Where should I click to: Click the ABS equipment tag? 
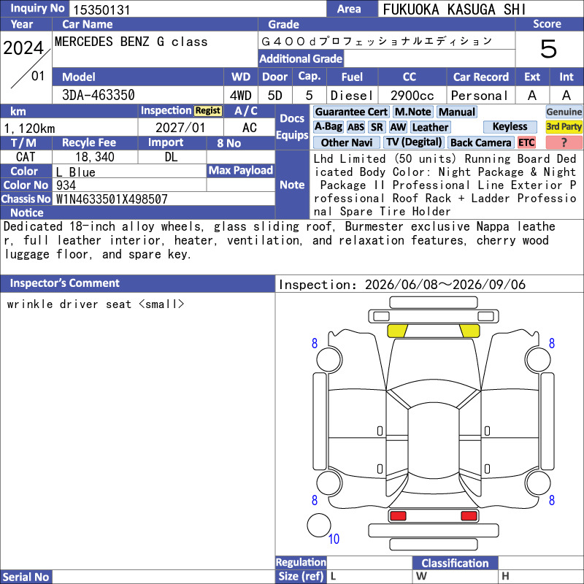(356, 127)
